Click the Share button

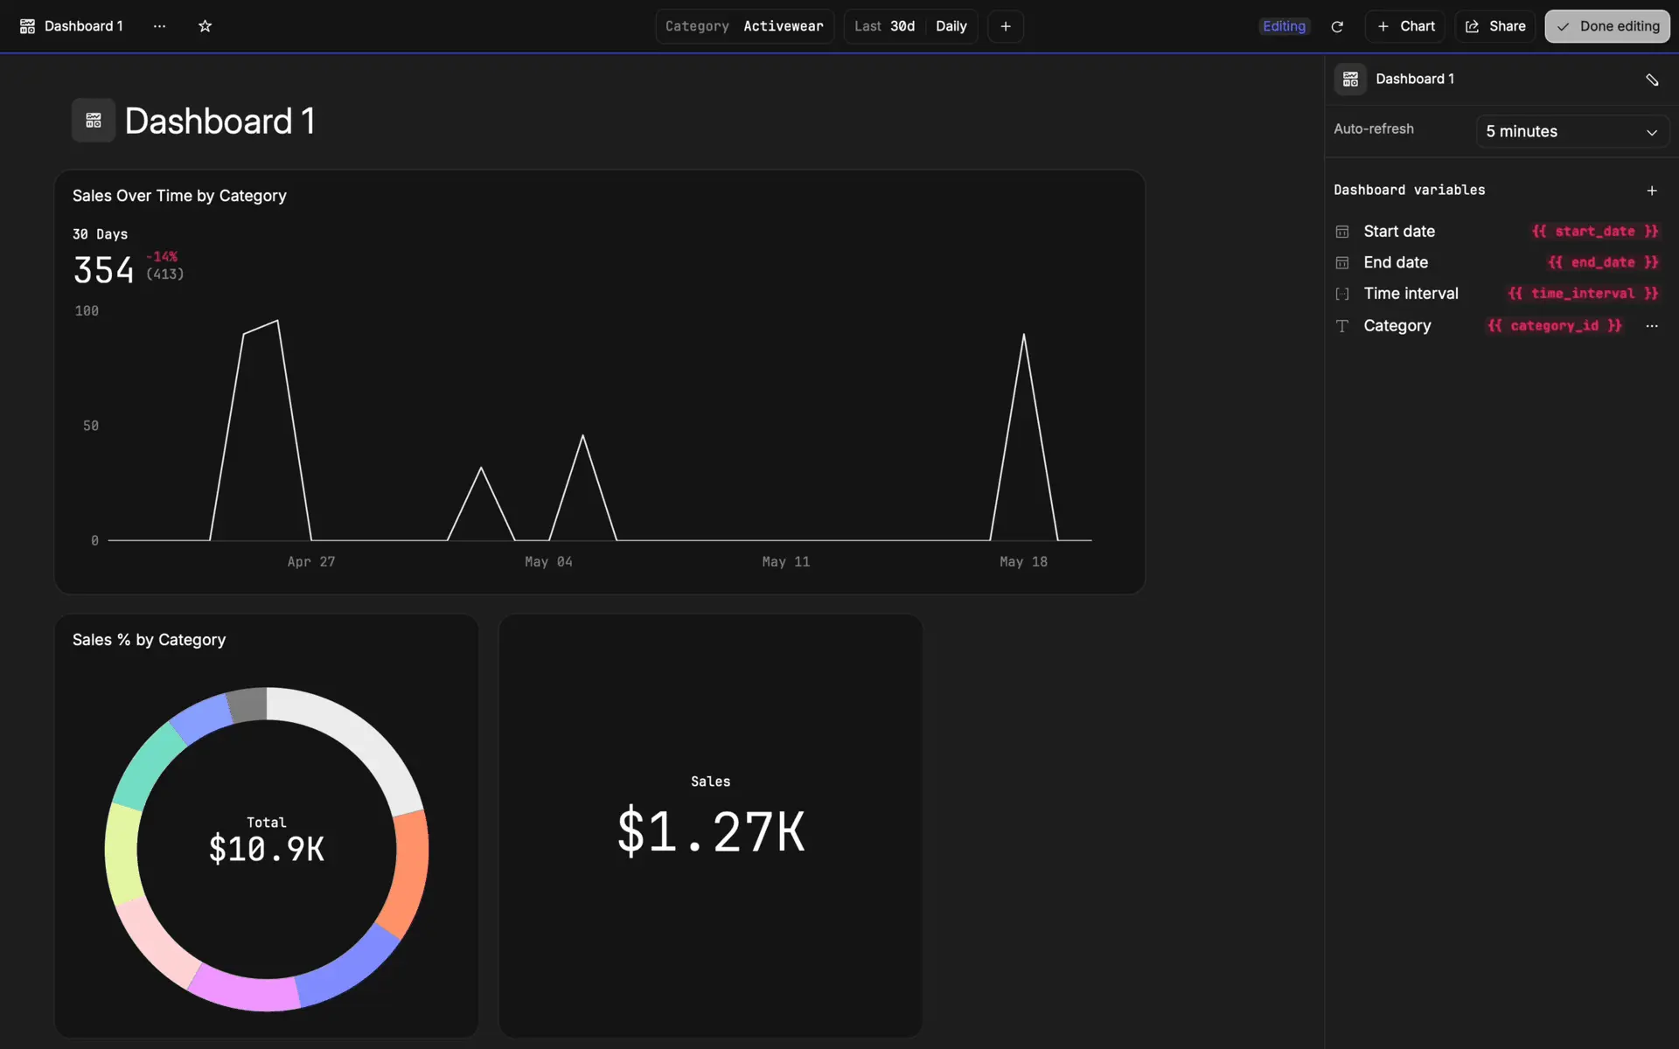(x=1494, y=26)
